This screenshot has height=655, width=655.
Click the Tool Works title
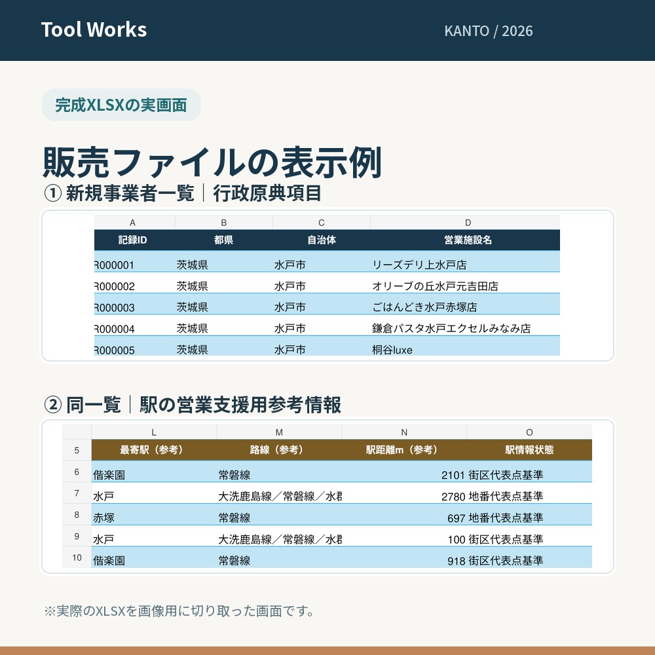click(x=94, y=29)
